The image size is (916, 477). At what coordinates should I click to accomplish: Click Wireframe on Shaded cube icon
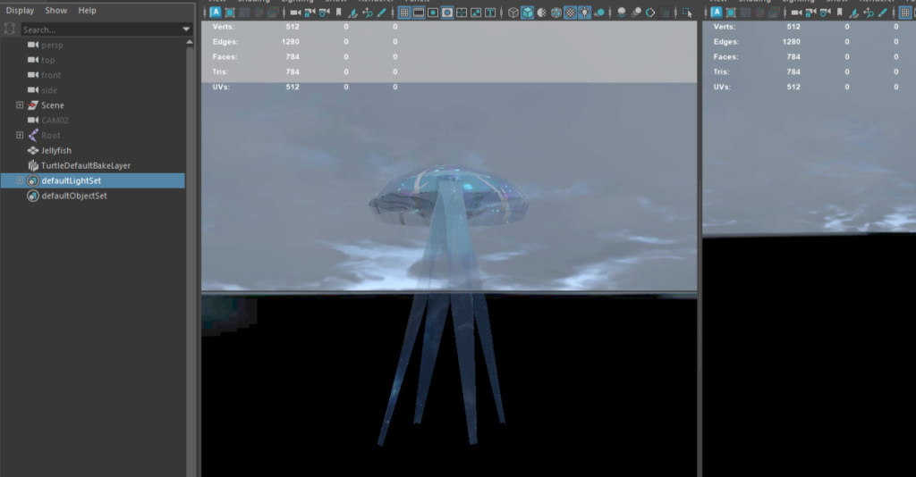(x=556, y=13)
